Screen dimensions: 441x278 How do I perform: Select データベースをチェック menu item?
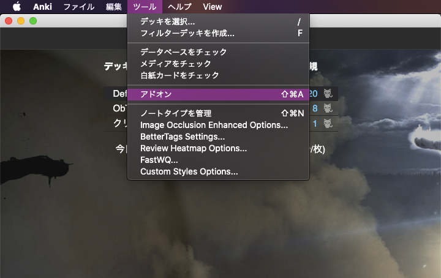[218, 52]
